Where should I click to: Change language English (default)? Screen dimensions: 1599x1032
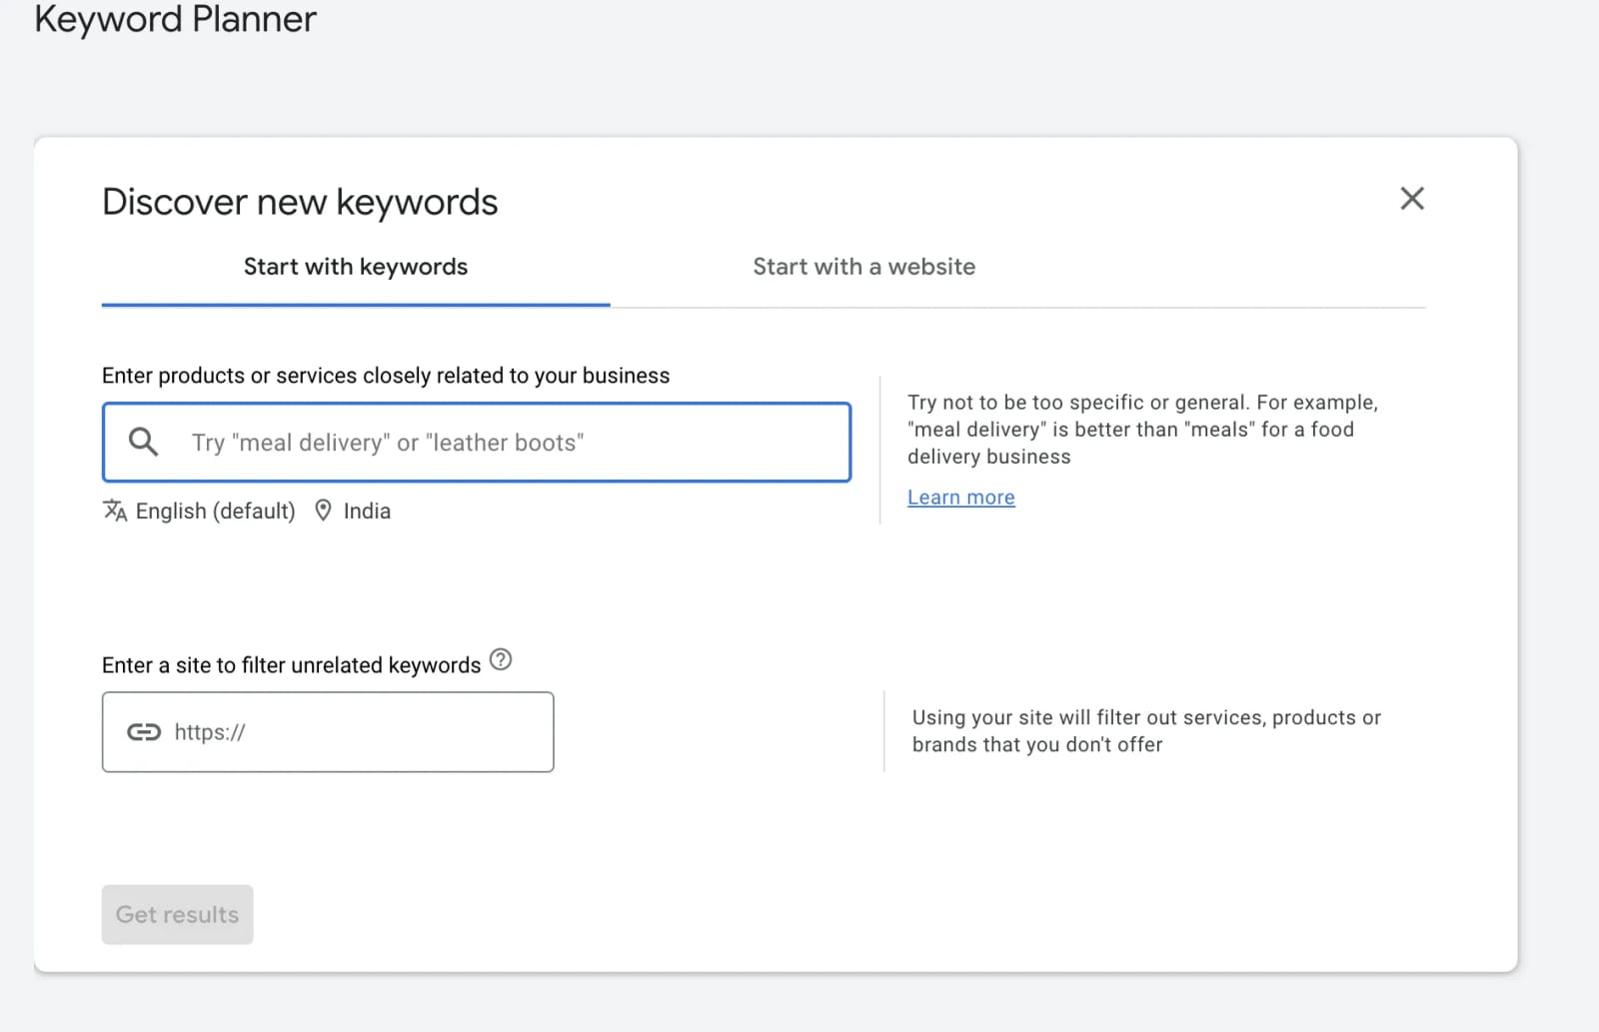click(216, 511)
